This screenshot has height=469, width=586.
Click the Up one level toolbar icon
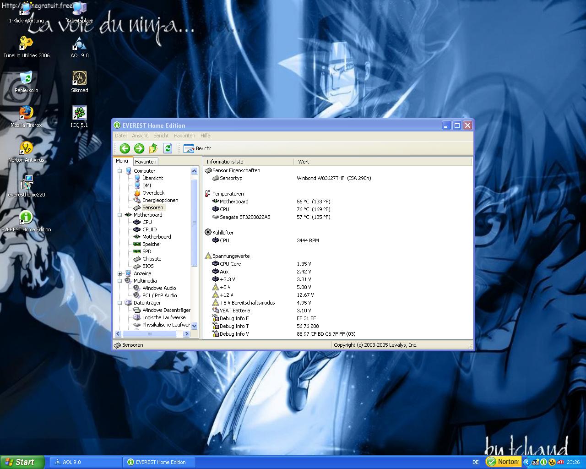pos(153,148)
